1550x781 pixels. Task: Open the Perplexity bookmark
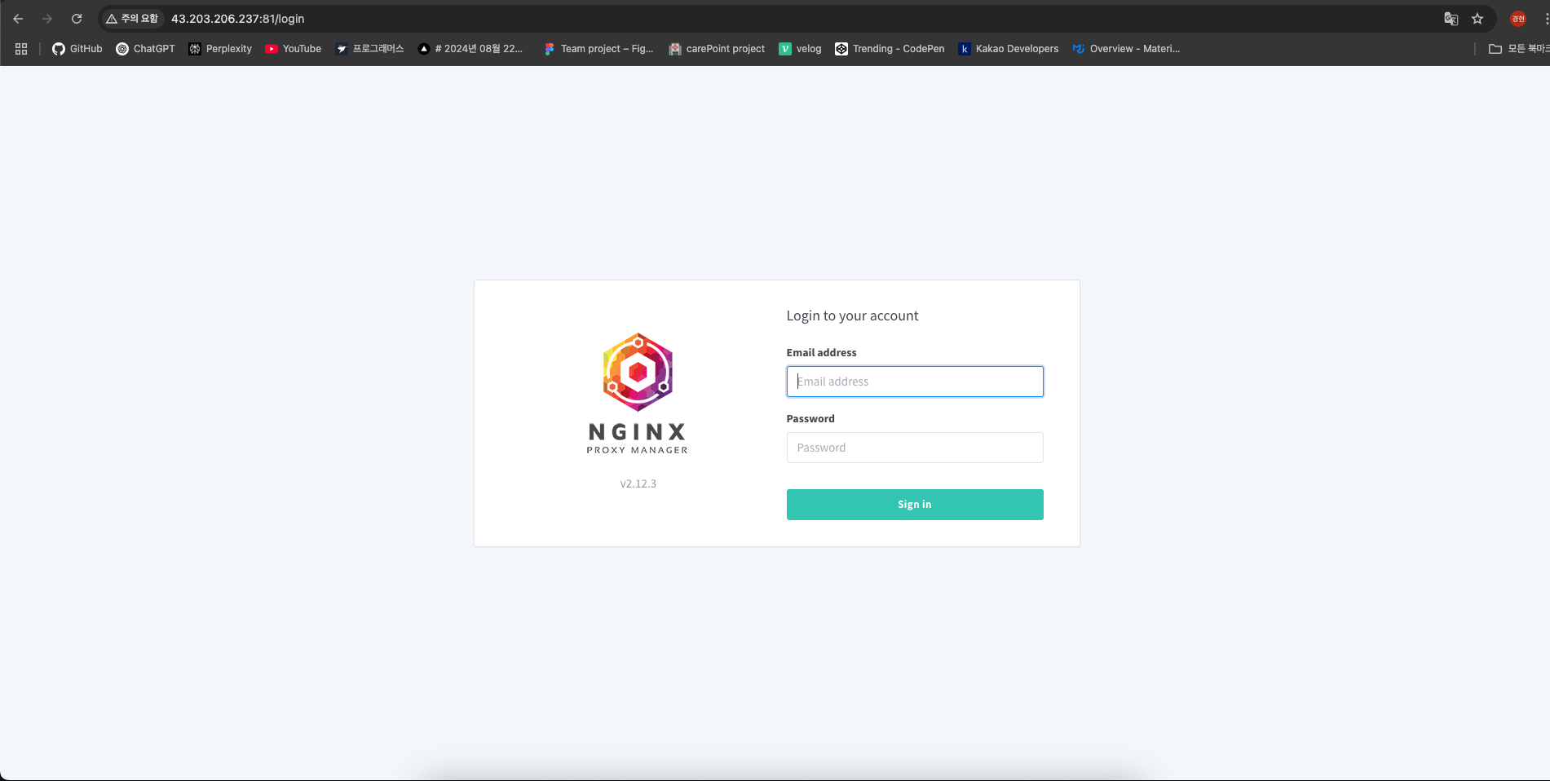click(x=220, y=49)
